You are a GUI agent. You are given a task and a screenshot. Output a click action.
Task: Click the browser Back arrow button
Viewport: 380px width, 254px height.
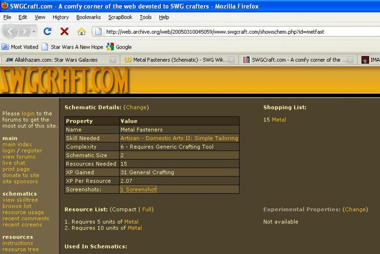coord(10,31)
